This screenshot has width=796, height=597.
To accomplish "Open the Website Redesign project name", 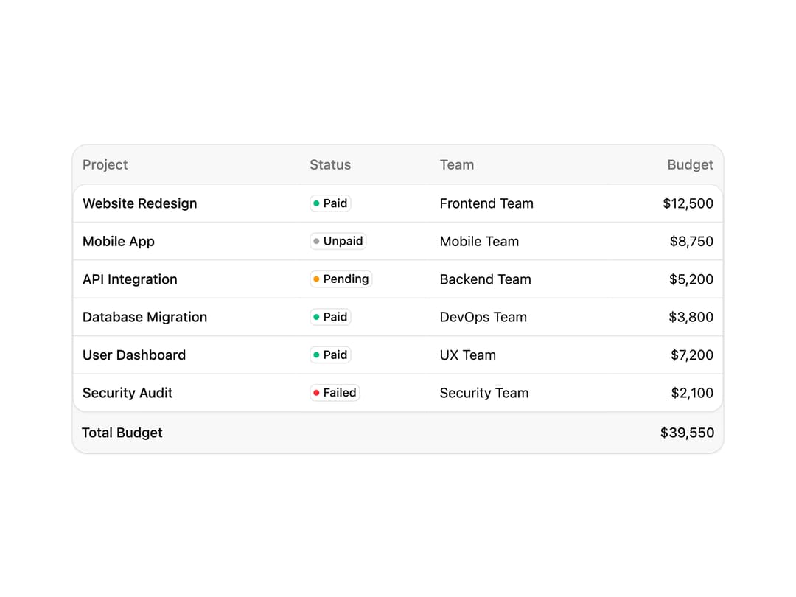I will pyautogui.click(x=139, y=203).
